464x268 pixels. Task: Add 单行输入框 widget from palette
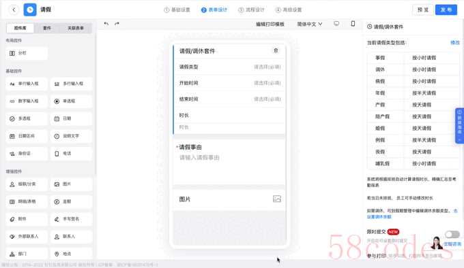coord(27,84)
